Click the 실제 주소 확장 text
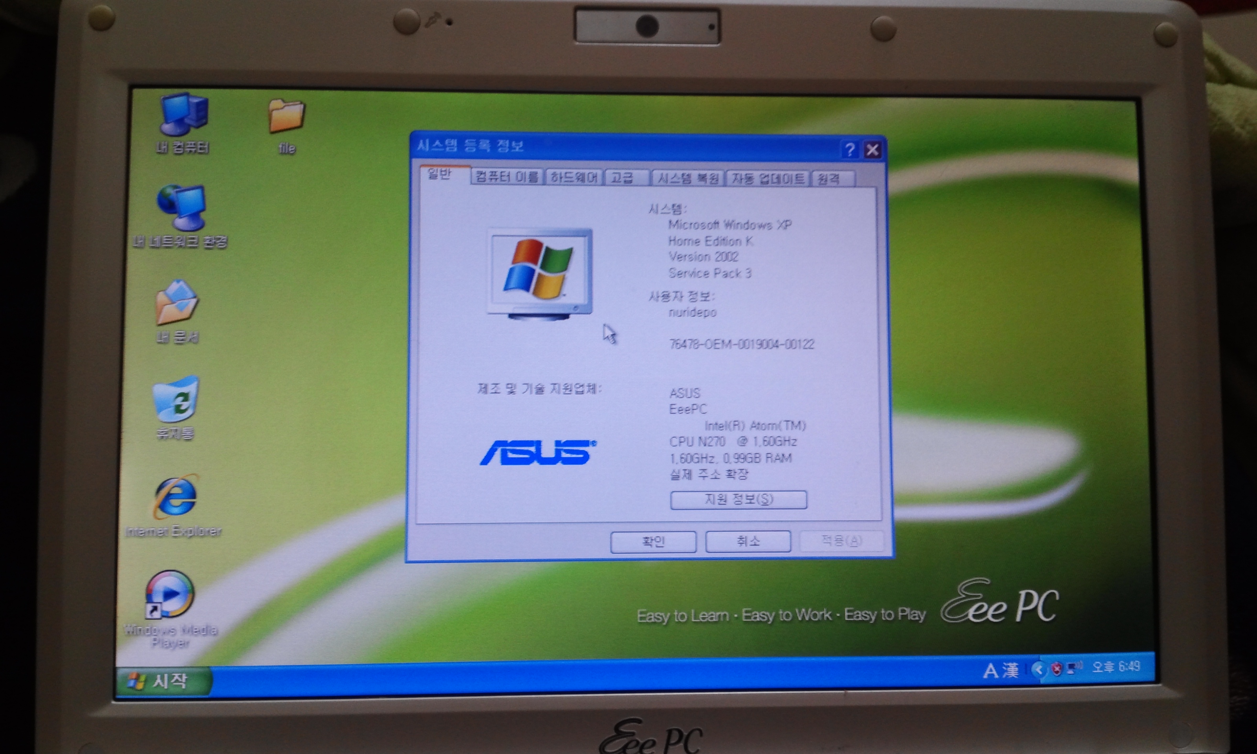The height and width of the screenshot is (754, 1257). [709, 474]
